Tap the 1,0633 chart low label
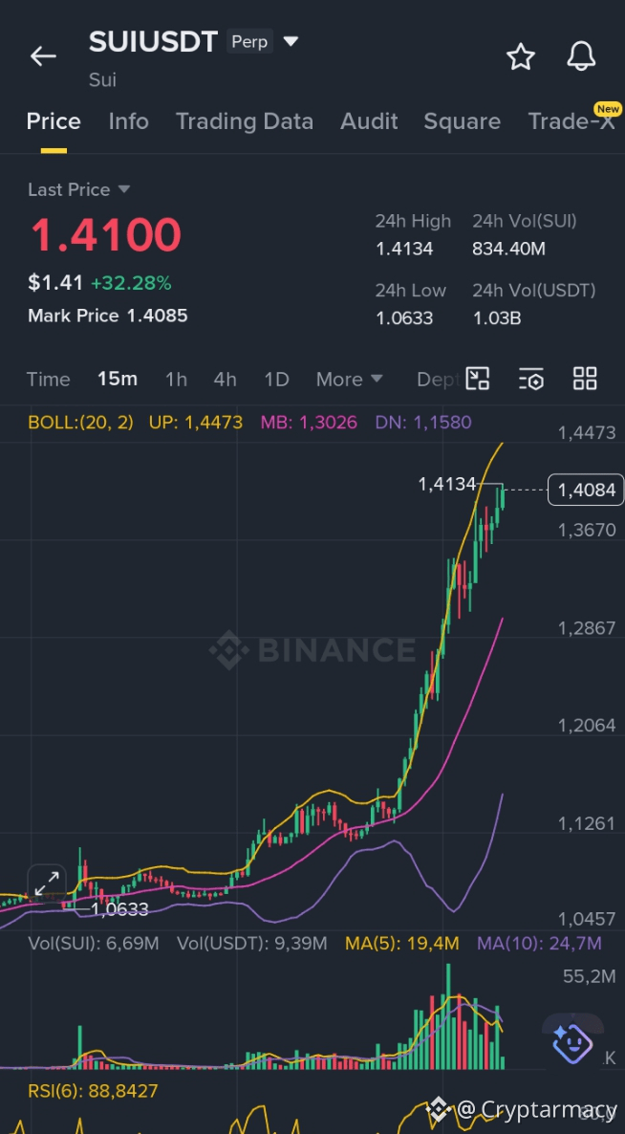 [x=119, y=910]
